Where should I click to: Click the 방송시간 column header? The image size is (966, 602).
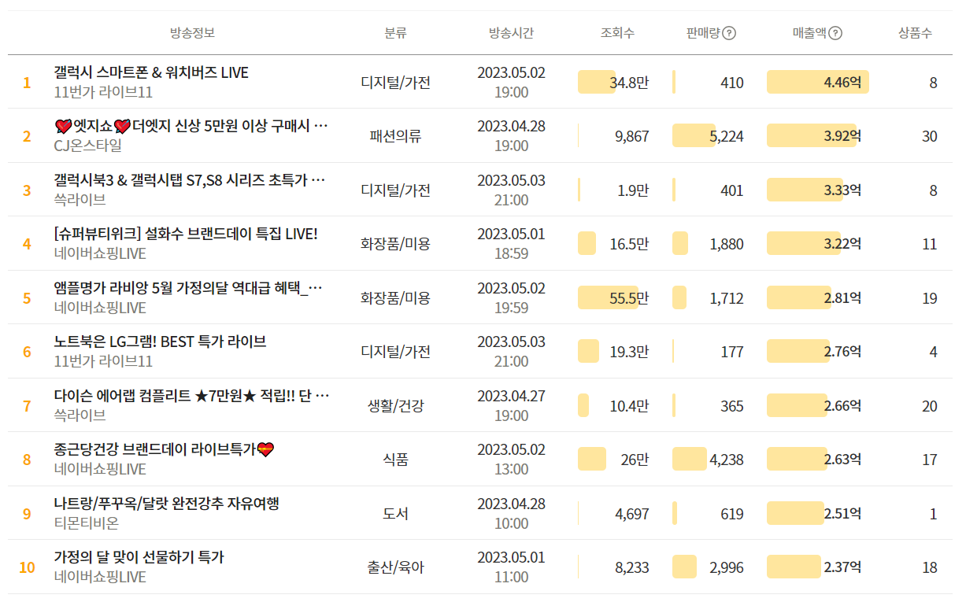[511, 33]
